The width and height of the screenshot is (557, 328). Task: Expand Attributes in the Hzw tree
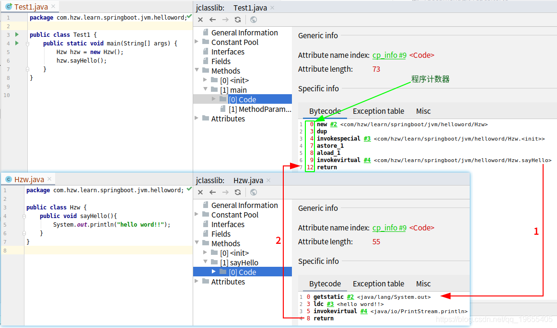(197, 281)
